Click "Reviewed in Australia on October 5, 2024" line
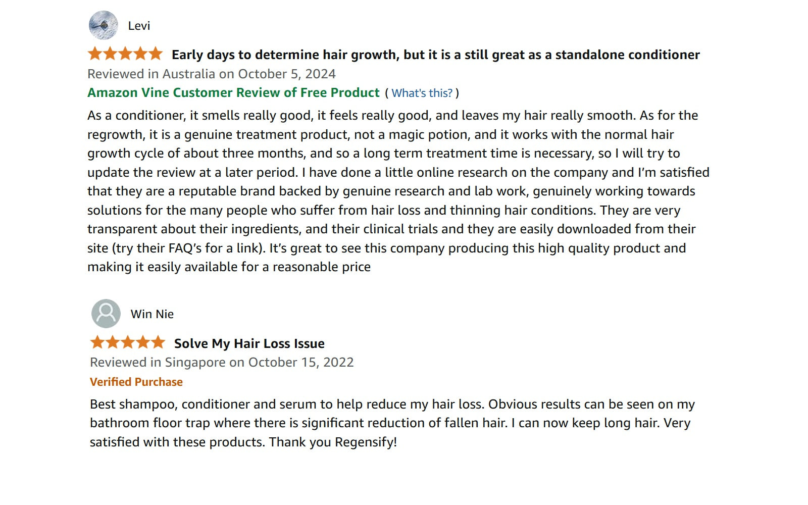 [212, 74]
